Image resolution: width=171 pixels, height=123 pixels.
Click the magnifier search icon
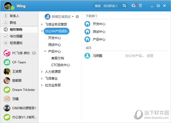[124, 6]
